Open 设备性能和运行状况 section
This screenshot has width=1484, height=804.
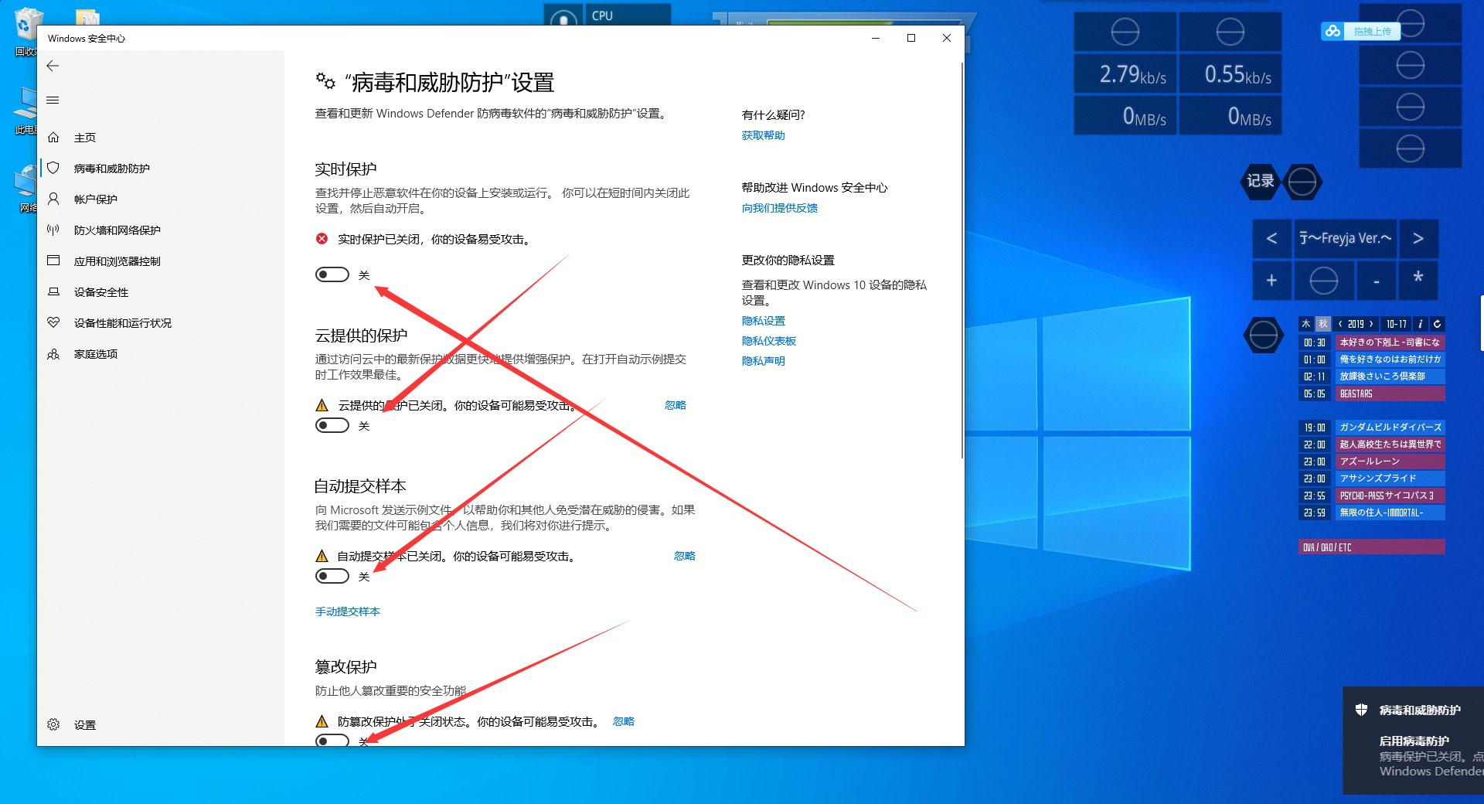coord(122,322)
